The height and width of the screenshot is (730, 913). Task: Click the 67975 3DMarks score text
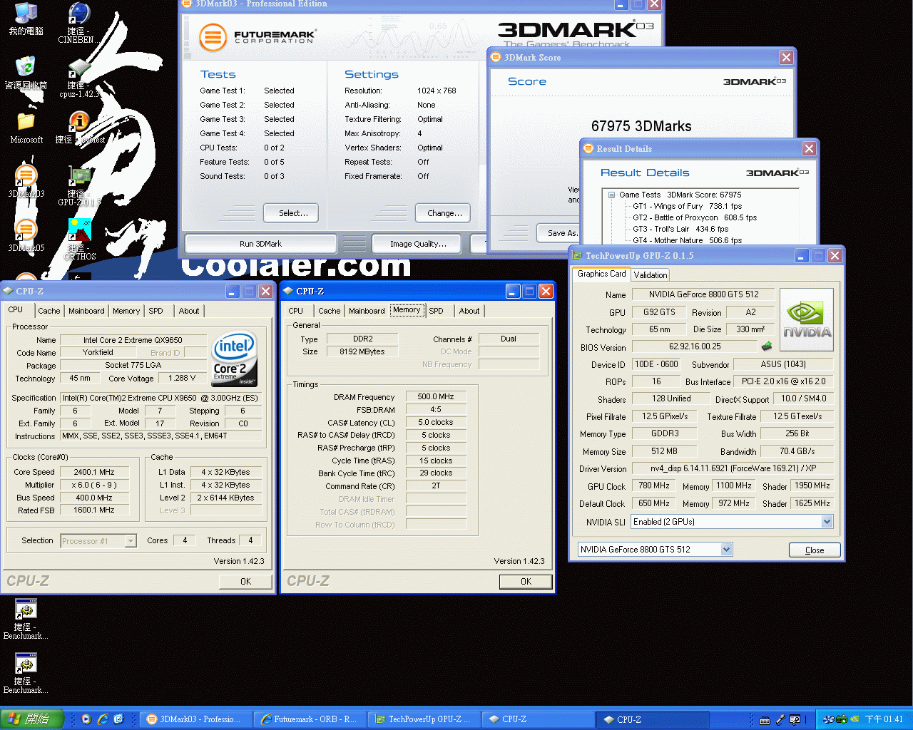(641, 126)
